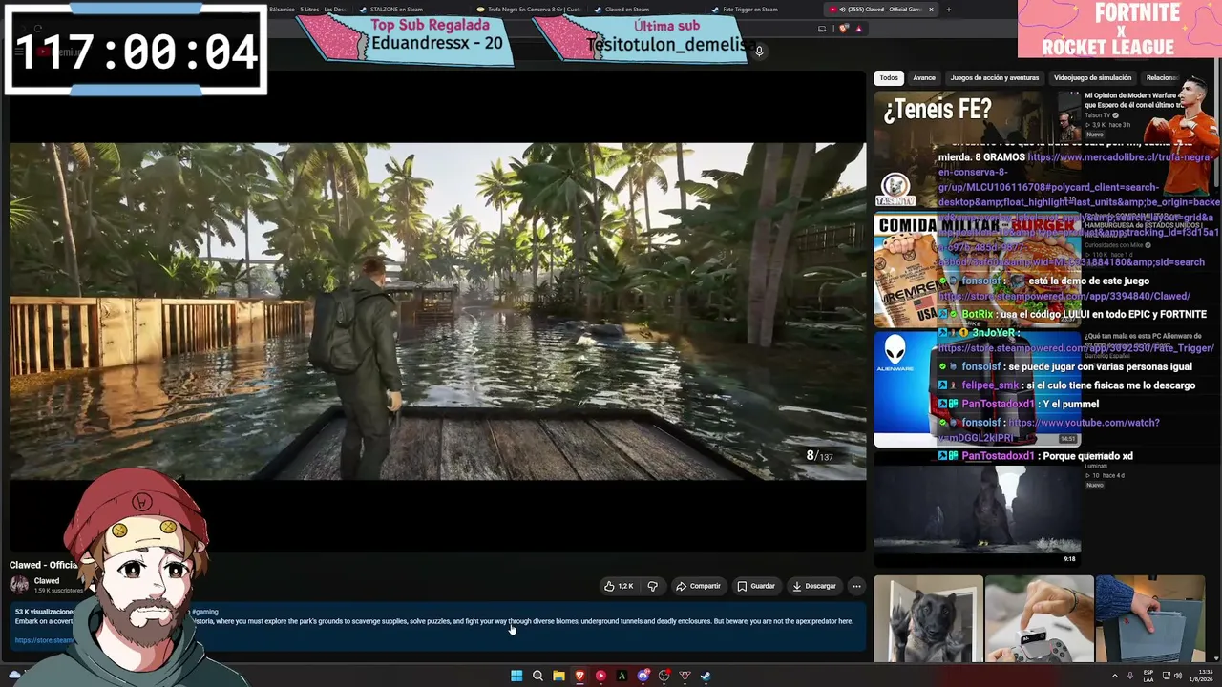Open Steam from the taskbar
This screenshot has height=687, width=1222.
[706, 676]
